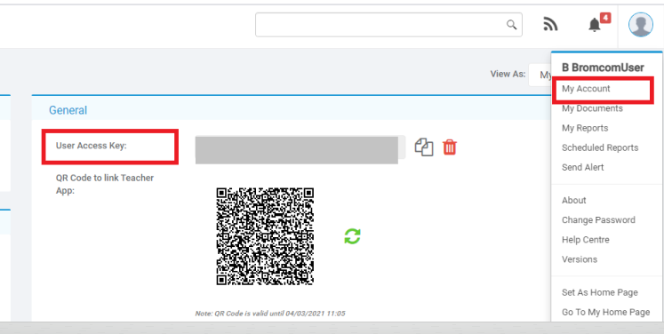Open the View As dropdown
Screen dimensions: 664x334
(540, 75)
